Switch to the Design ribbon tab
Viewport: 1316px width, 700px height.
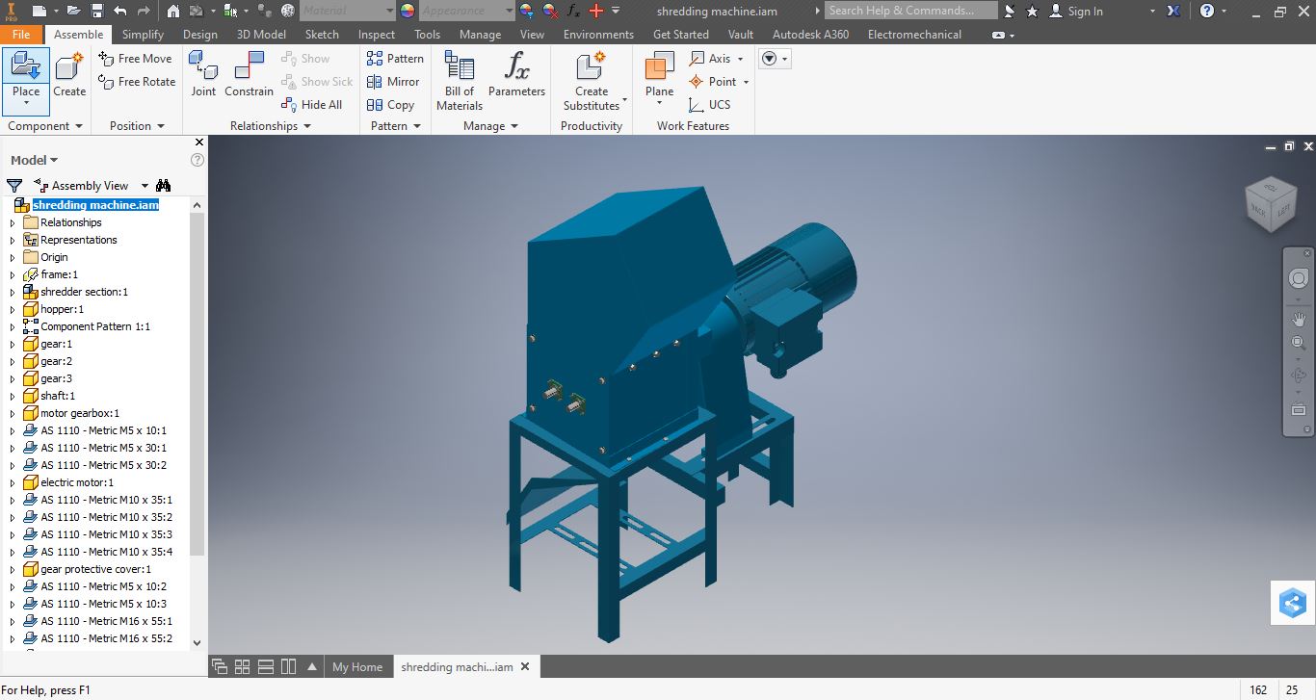[x=199, y=34]
